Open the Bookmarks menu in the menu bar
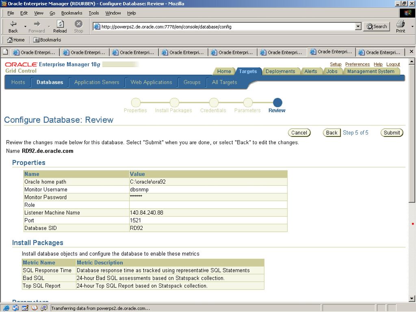This screenshot has height=312, width=416. pyautogui.click(x=71, y=13)
